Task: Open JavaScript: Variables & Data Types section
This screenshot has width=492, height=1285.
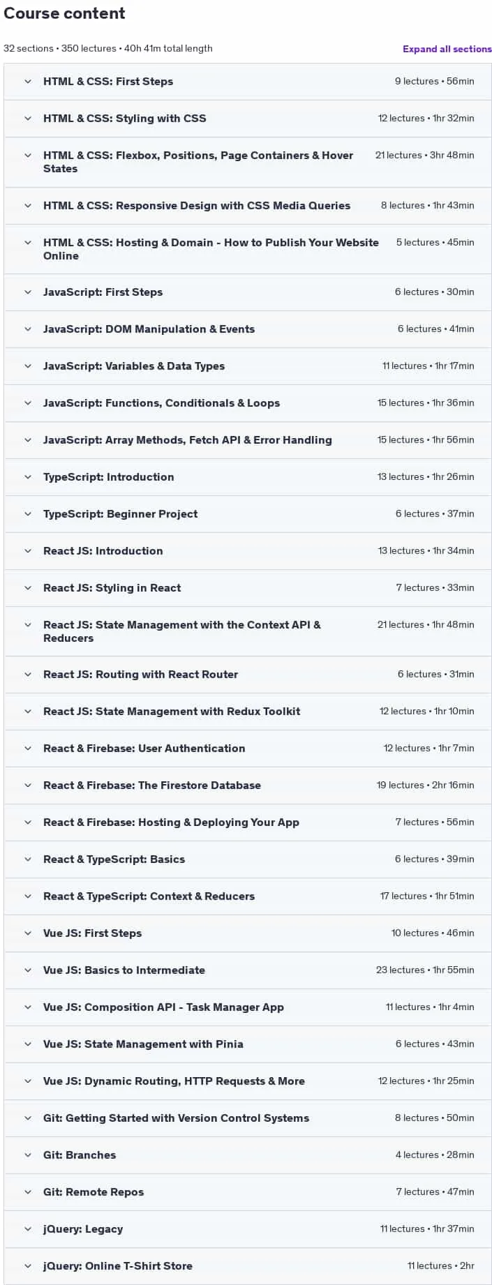Action: coord(247,366)
